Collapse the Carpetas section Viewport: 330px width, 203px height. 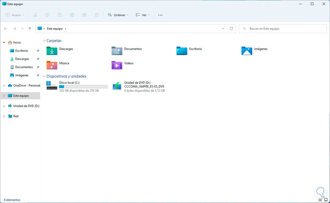(x=44, y=41)
